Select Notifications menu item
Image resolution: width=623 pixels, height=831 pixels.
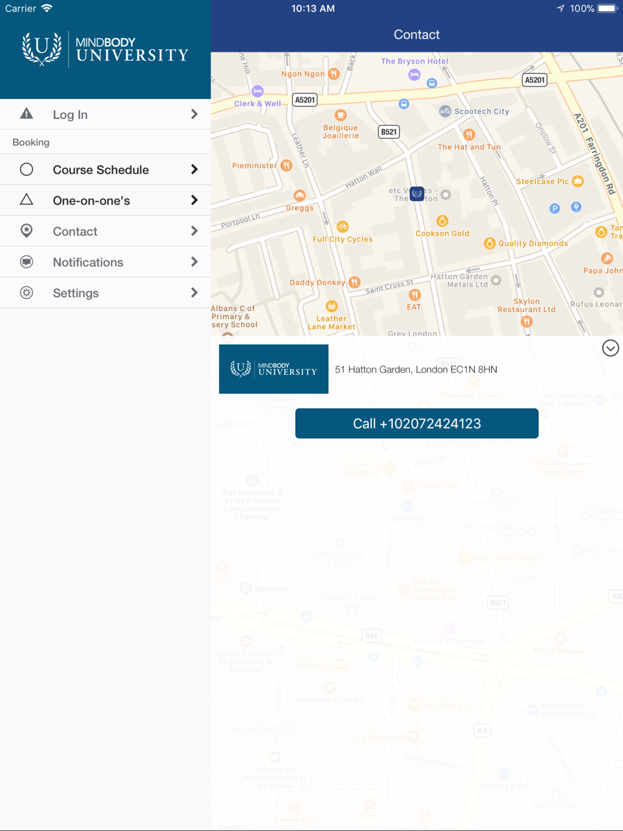point(105,262)
